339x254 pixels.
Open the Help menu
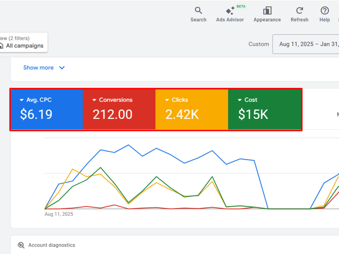click(x=324, y=15)
